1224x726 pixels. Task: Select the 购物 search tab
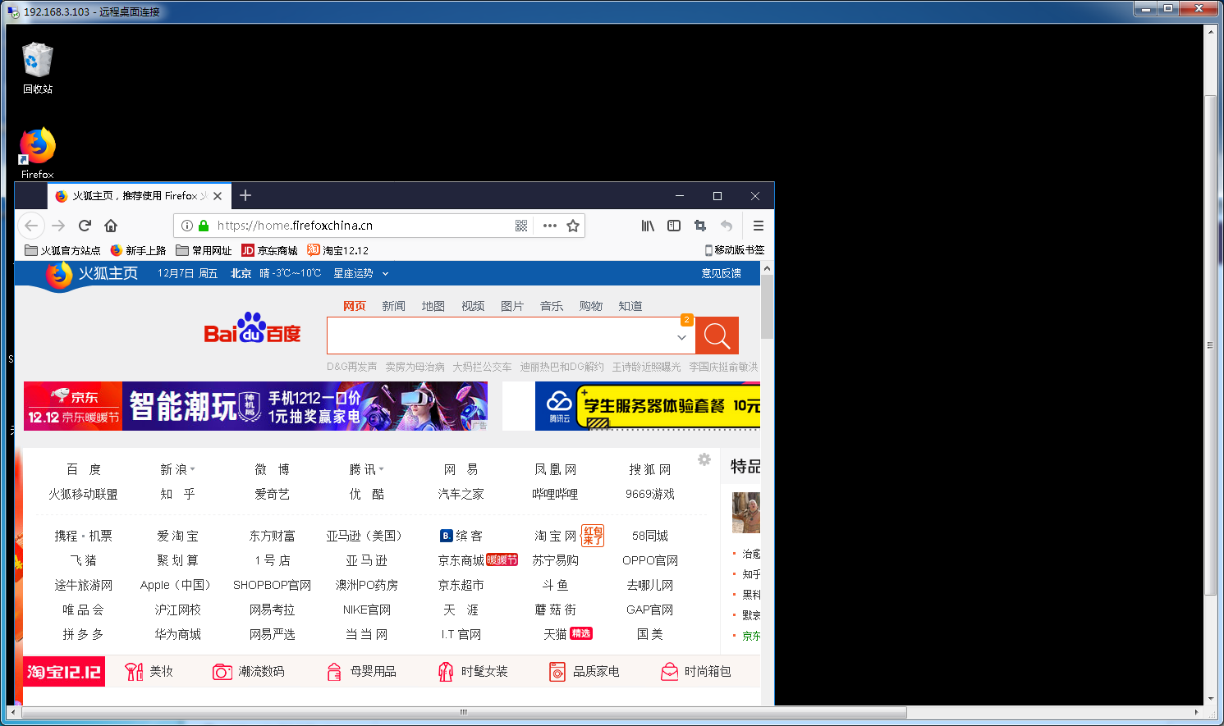click(x=591, y=306)
